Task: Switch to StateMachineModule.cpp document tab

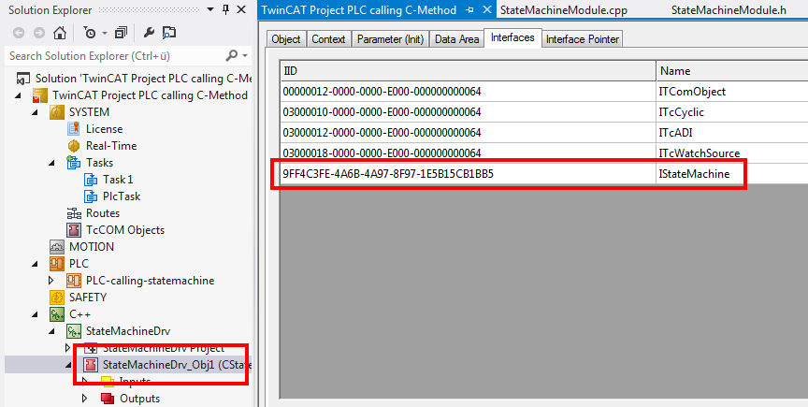Action: coord(564,10)
